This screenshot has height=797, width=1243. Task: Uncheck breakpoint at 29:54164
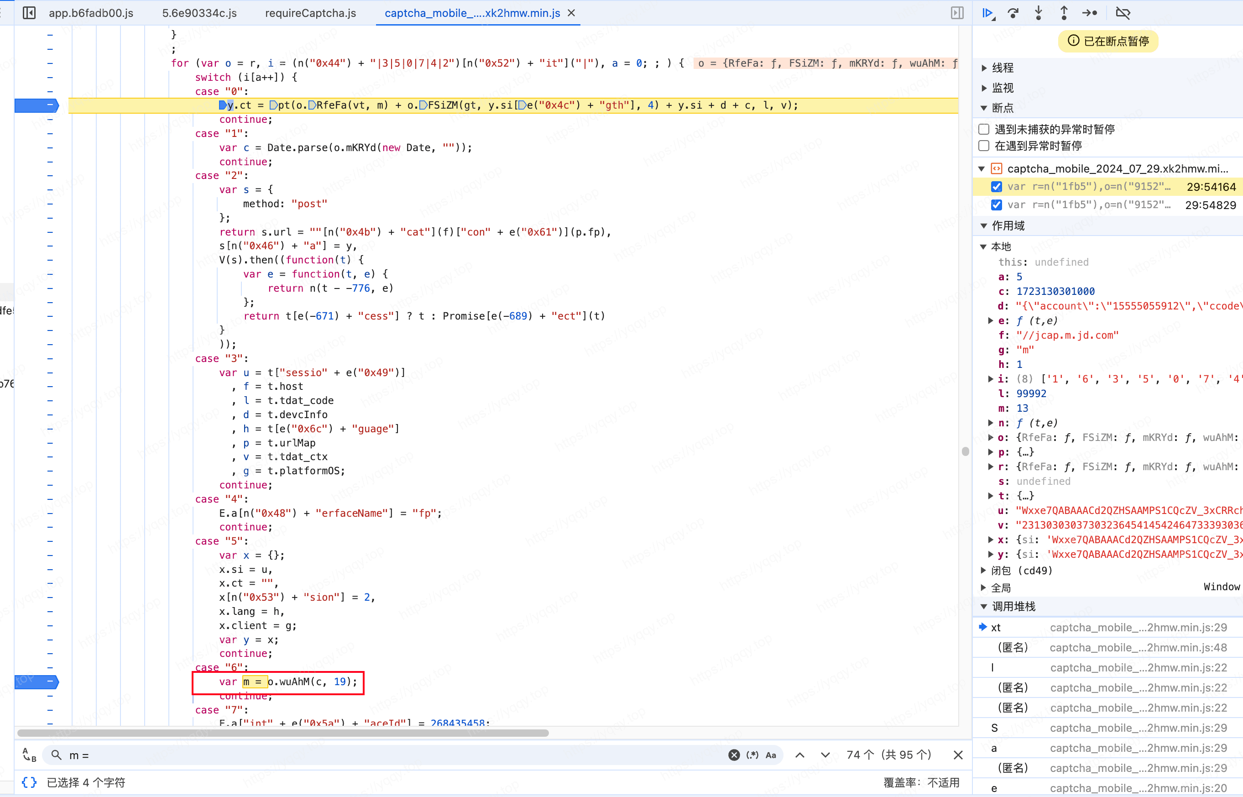[996, 187]
